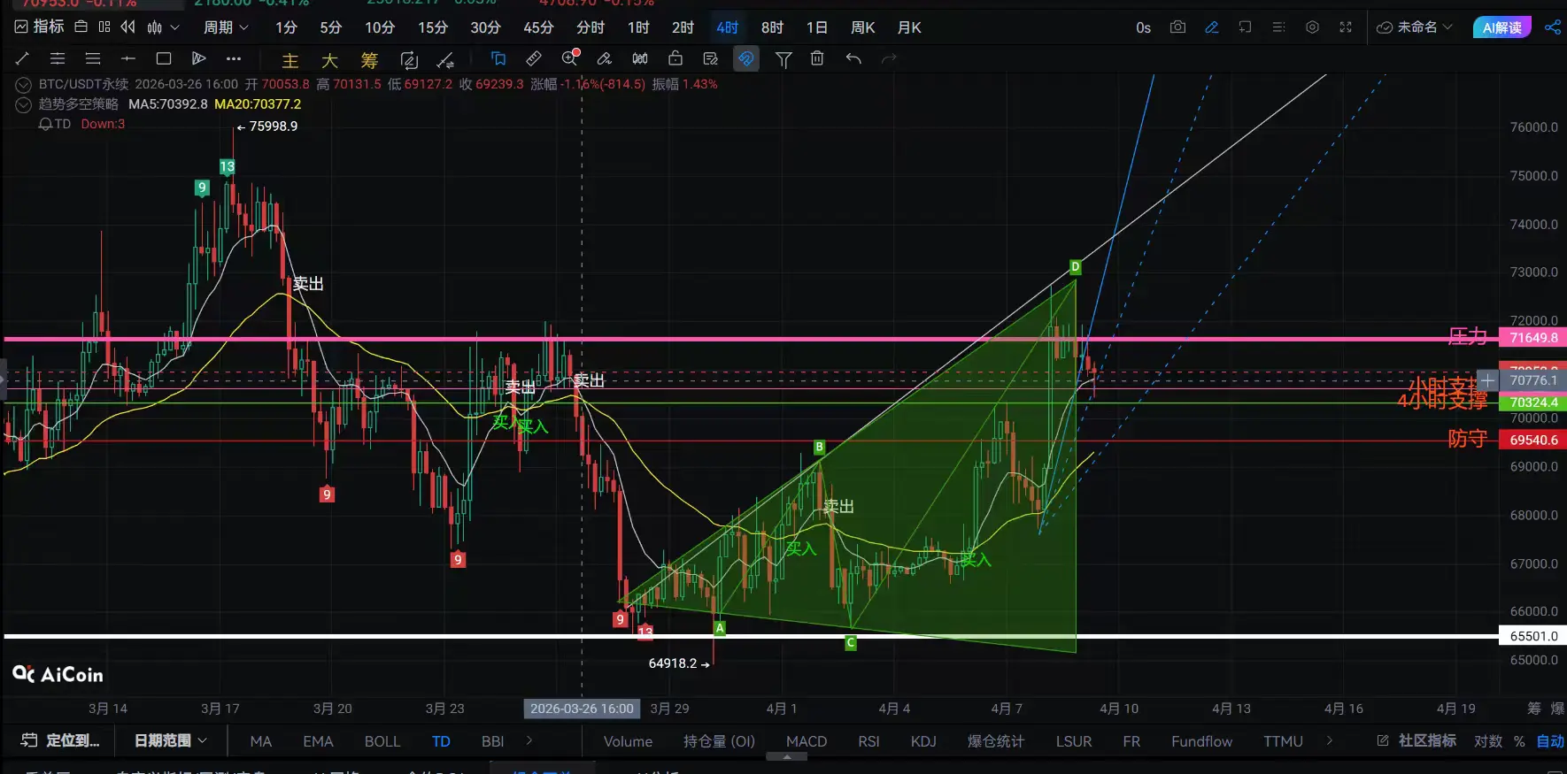Screen dimensions: 1567x774
Task: Expand more main indicators arrow after BBI
Action: [529, 740]
